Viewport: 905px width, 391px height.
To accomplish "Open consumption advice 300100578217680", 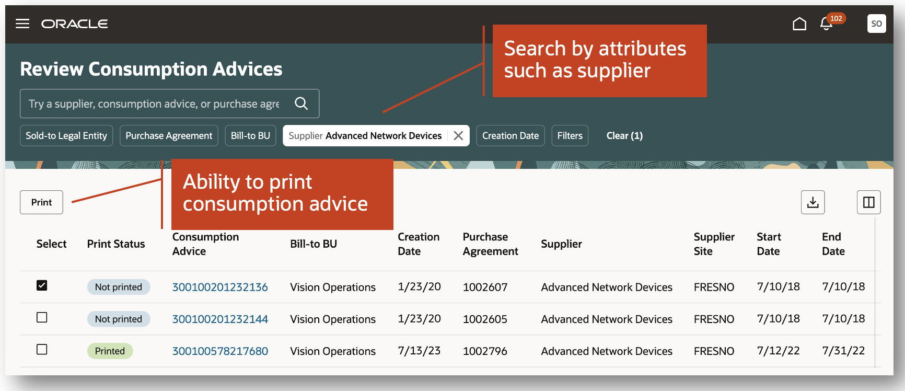I will coord(220,351).
